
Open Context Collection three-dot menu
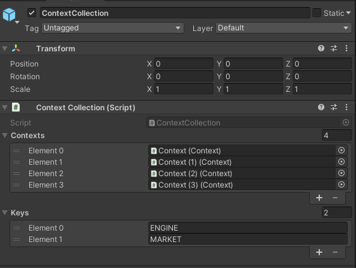point(346,107)
